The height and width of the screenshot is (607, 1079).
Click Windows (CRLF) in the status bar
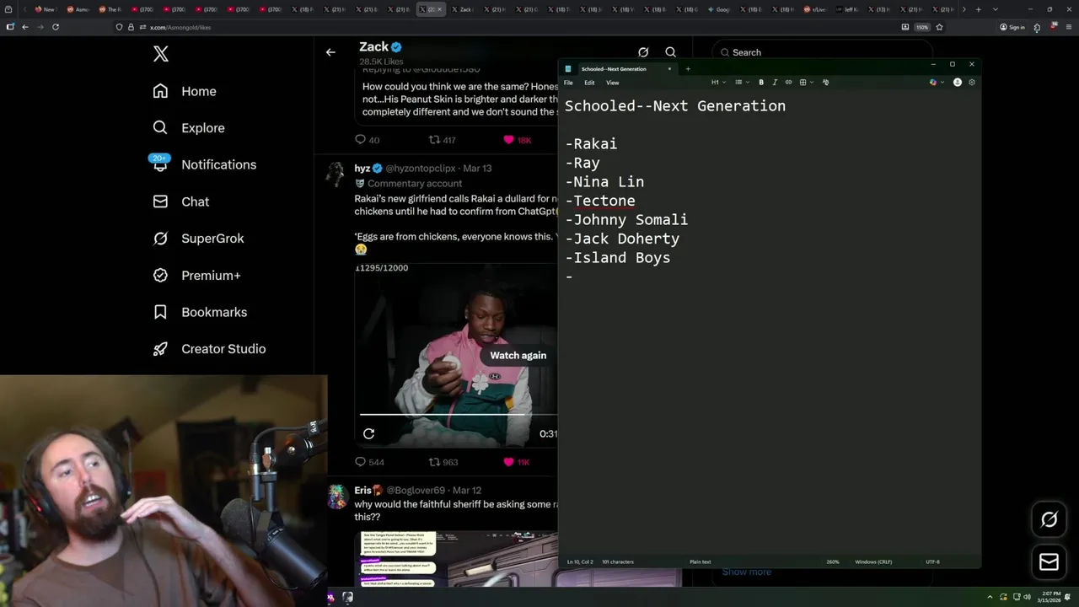[873, 561]
